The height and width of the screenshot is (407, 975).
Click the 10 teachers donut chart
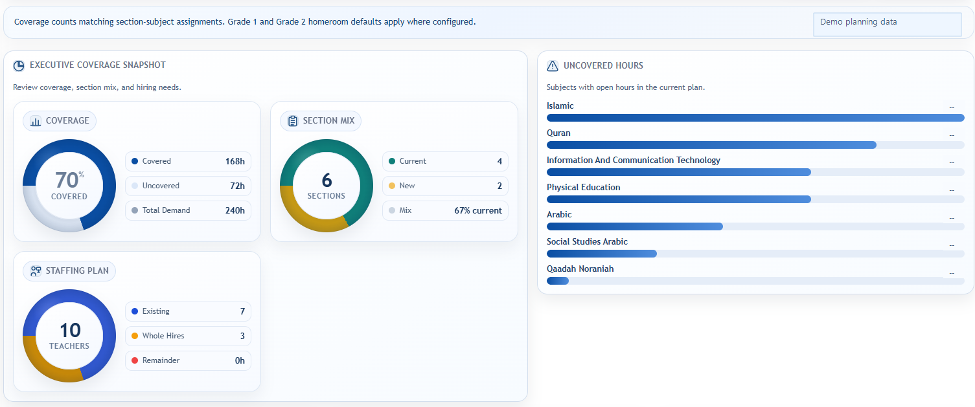(x=69, y=336)
